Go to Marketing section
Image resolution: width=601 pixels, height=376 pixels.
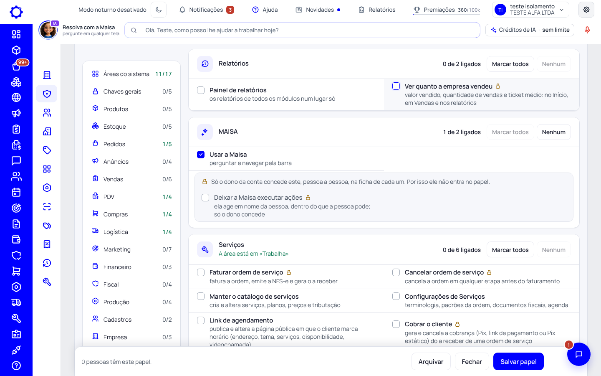[131, 249]
